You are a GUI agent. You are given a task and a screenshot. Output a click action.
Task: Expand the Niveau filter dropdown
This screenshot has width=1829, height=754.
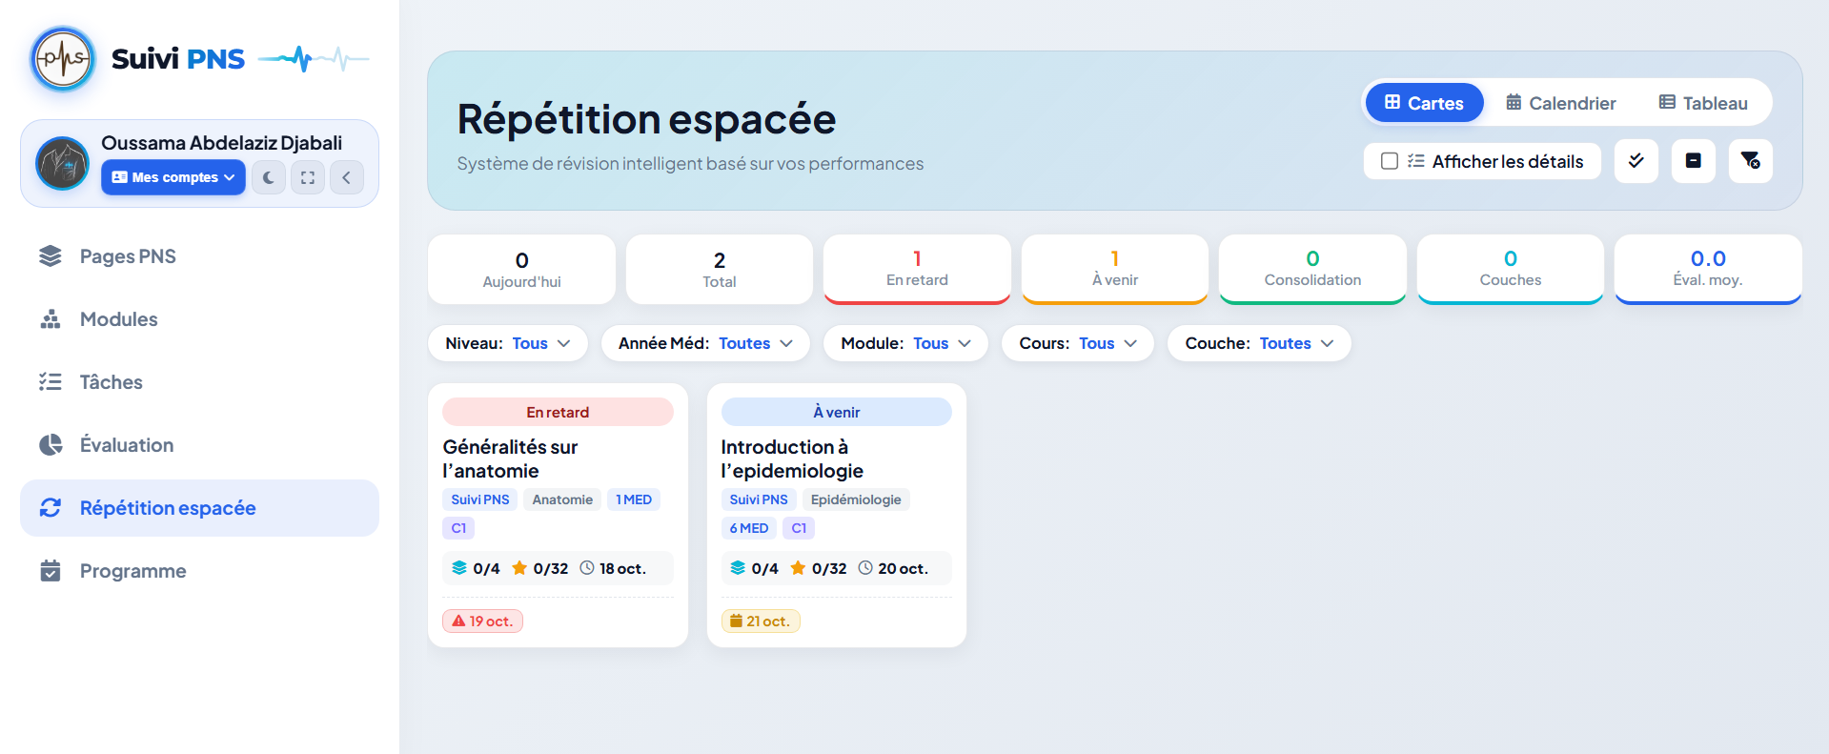(x=508, y=343)
